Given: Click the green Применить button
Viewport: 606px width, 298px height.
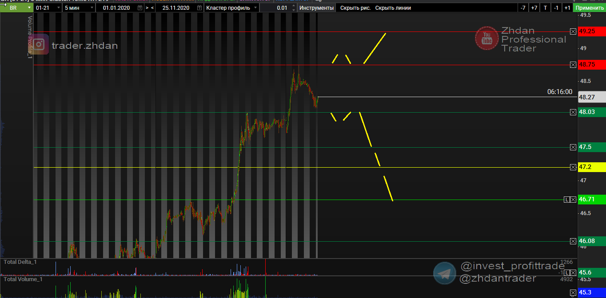Looking at the screenshot, I should point(590,8).
